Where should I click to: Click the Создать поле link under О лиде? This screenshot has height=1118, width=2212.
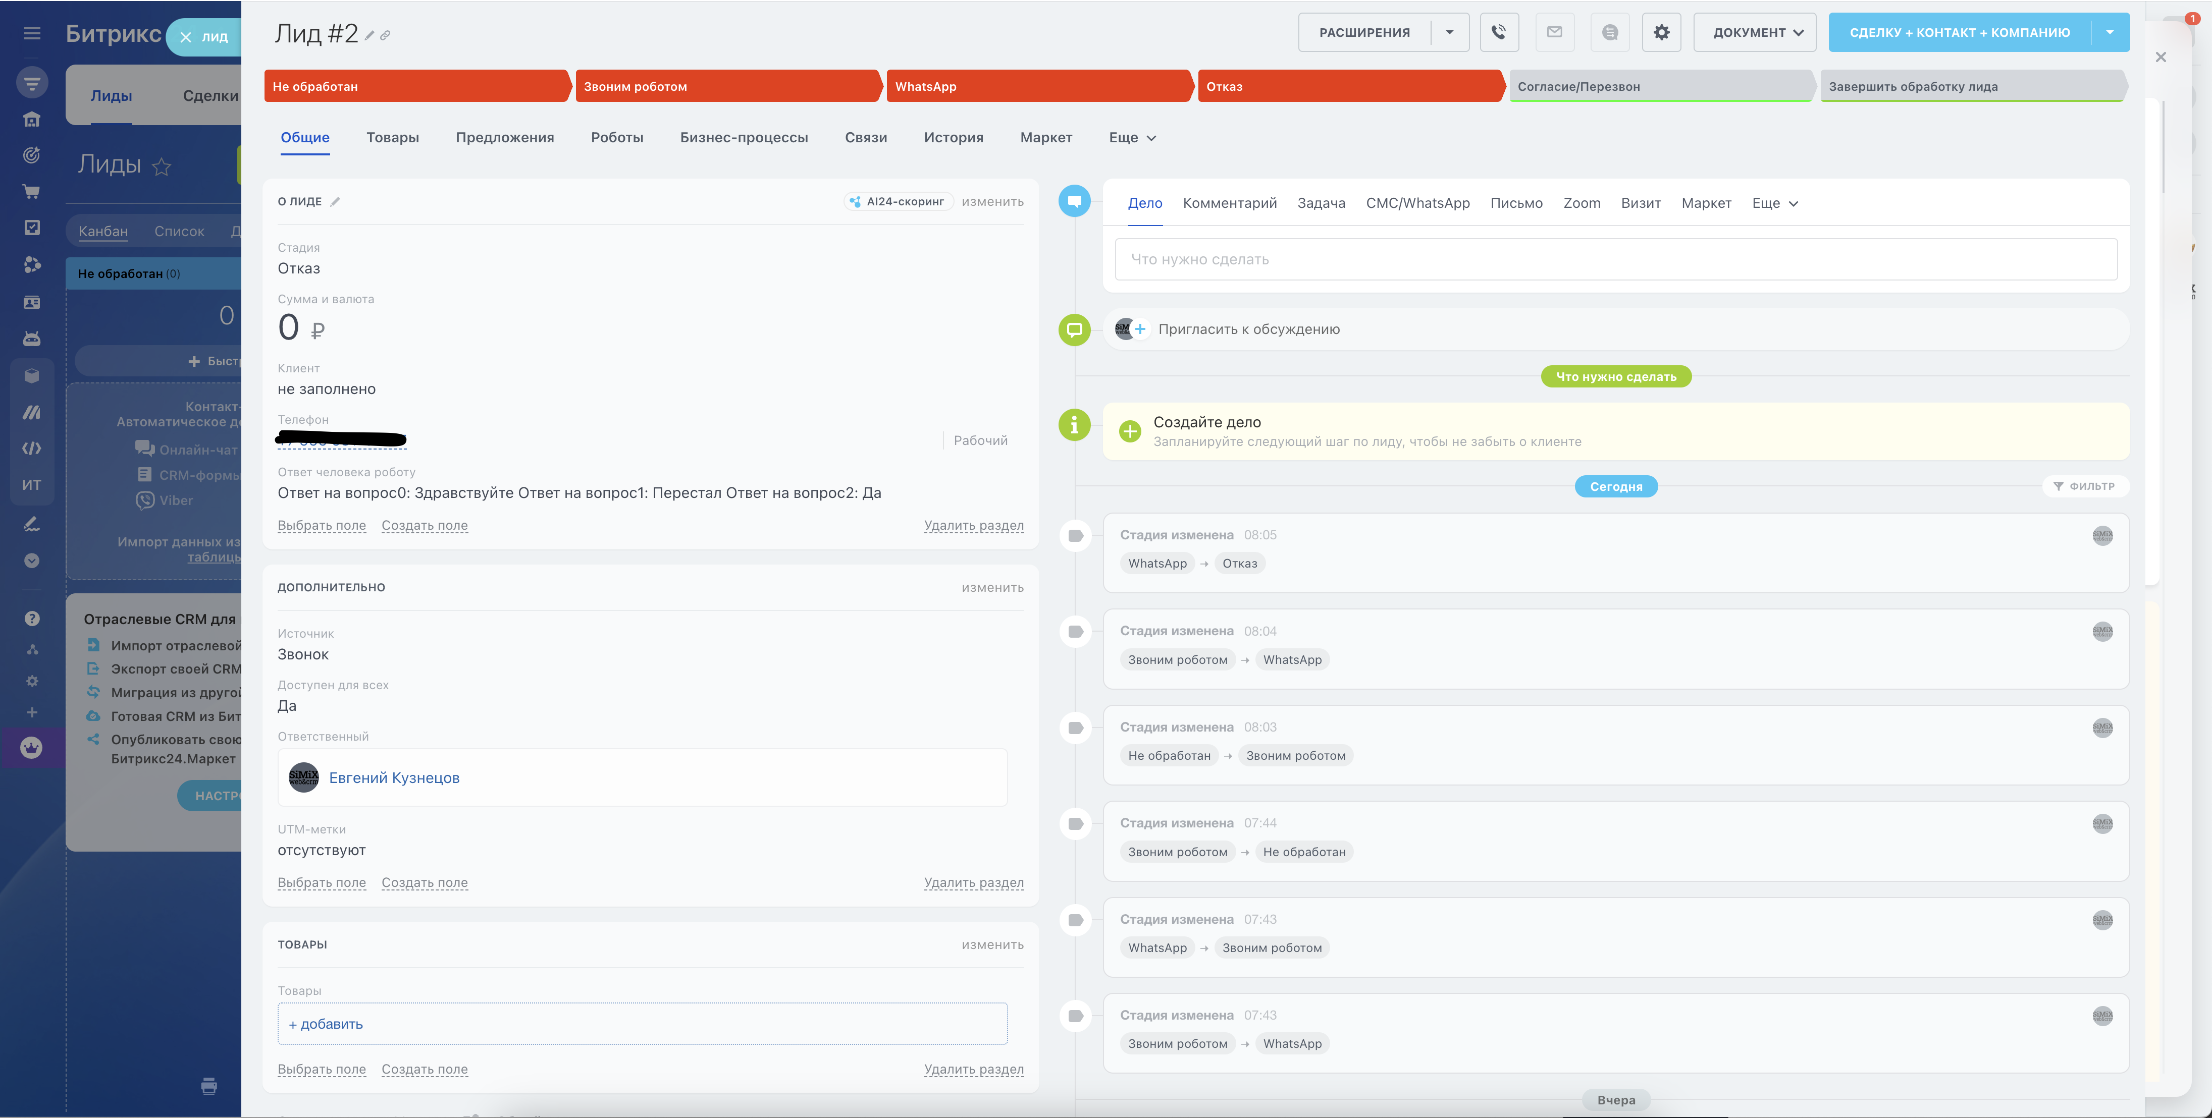(424, 526)
